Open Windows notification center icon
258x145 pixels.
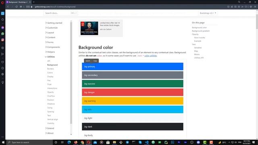[254, 142]
